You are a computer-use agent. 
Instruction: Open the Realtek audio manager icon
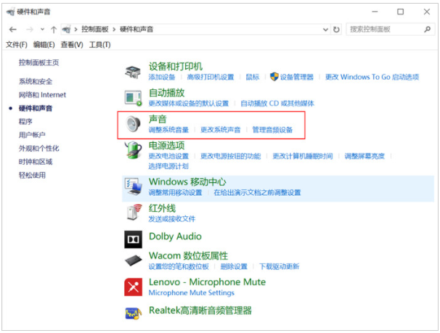(133, 312)
